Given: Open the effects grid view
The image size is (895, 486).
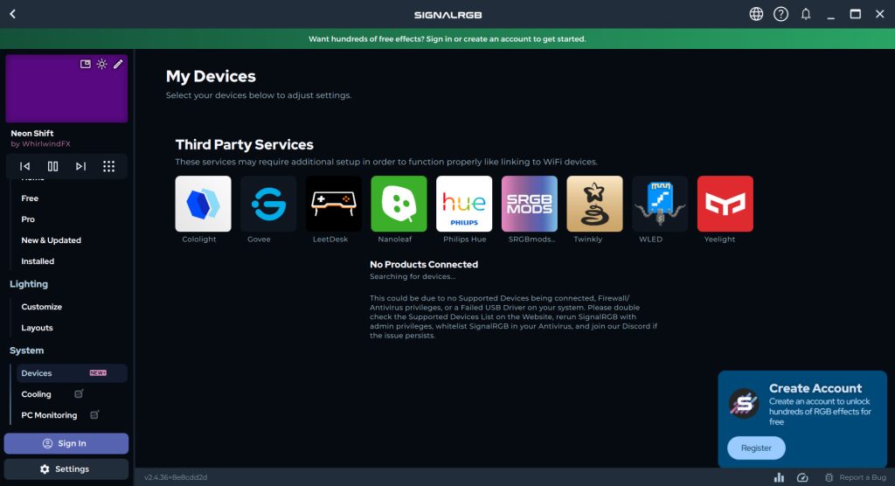Looking at the screenshot, I should 108,166.
